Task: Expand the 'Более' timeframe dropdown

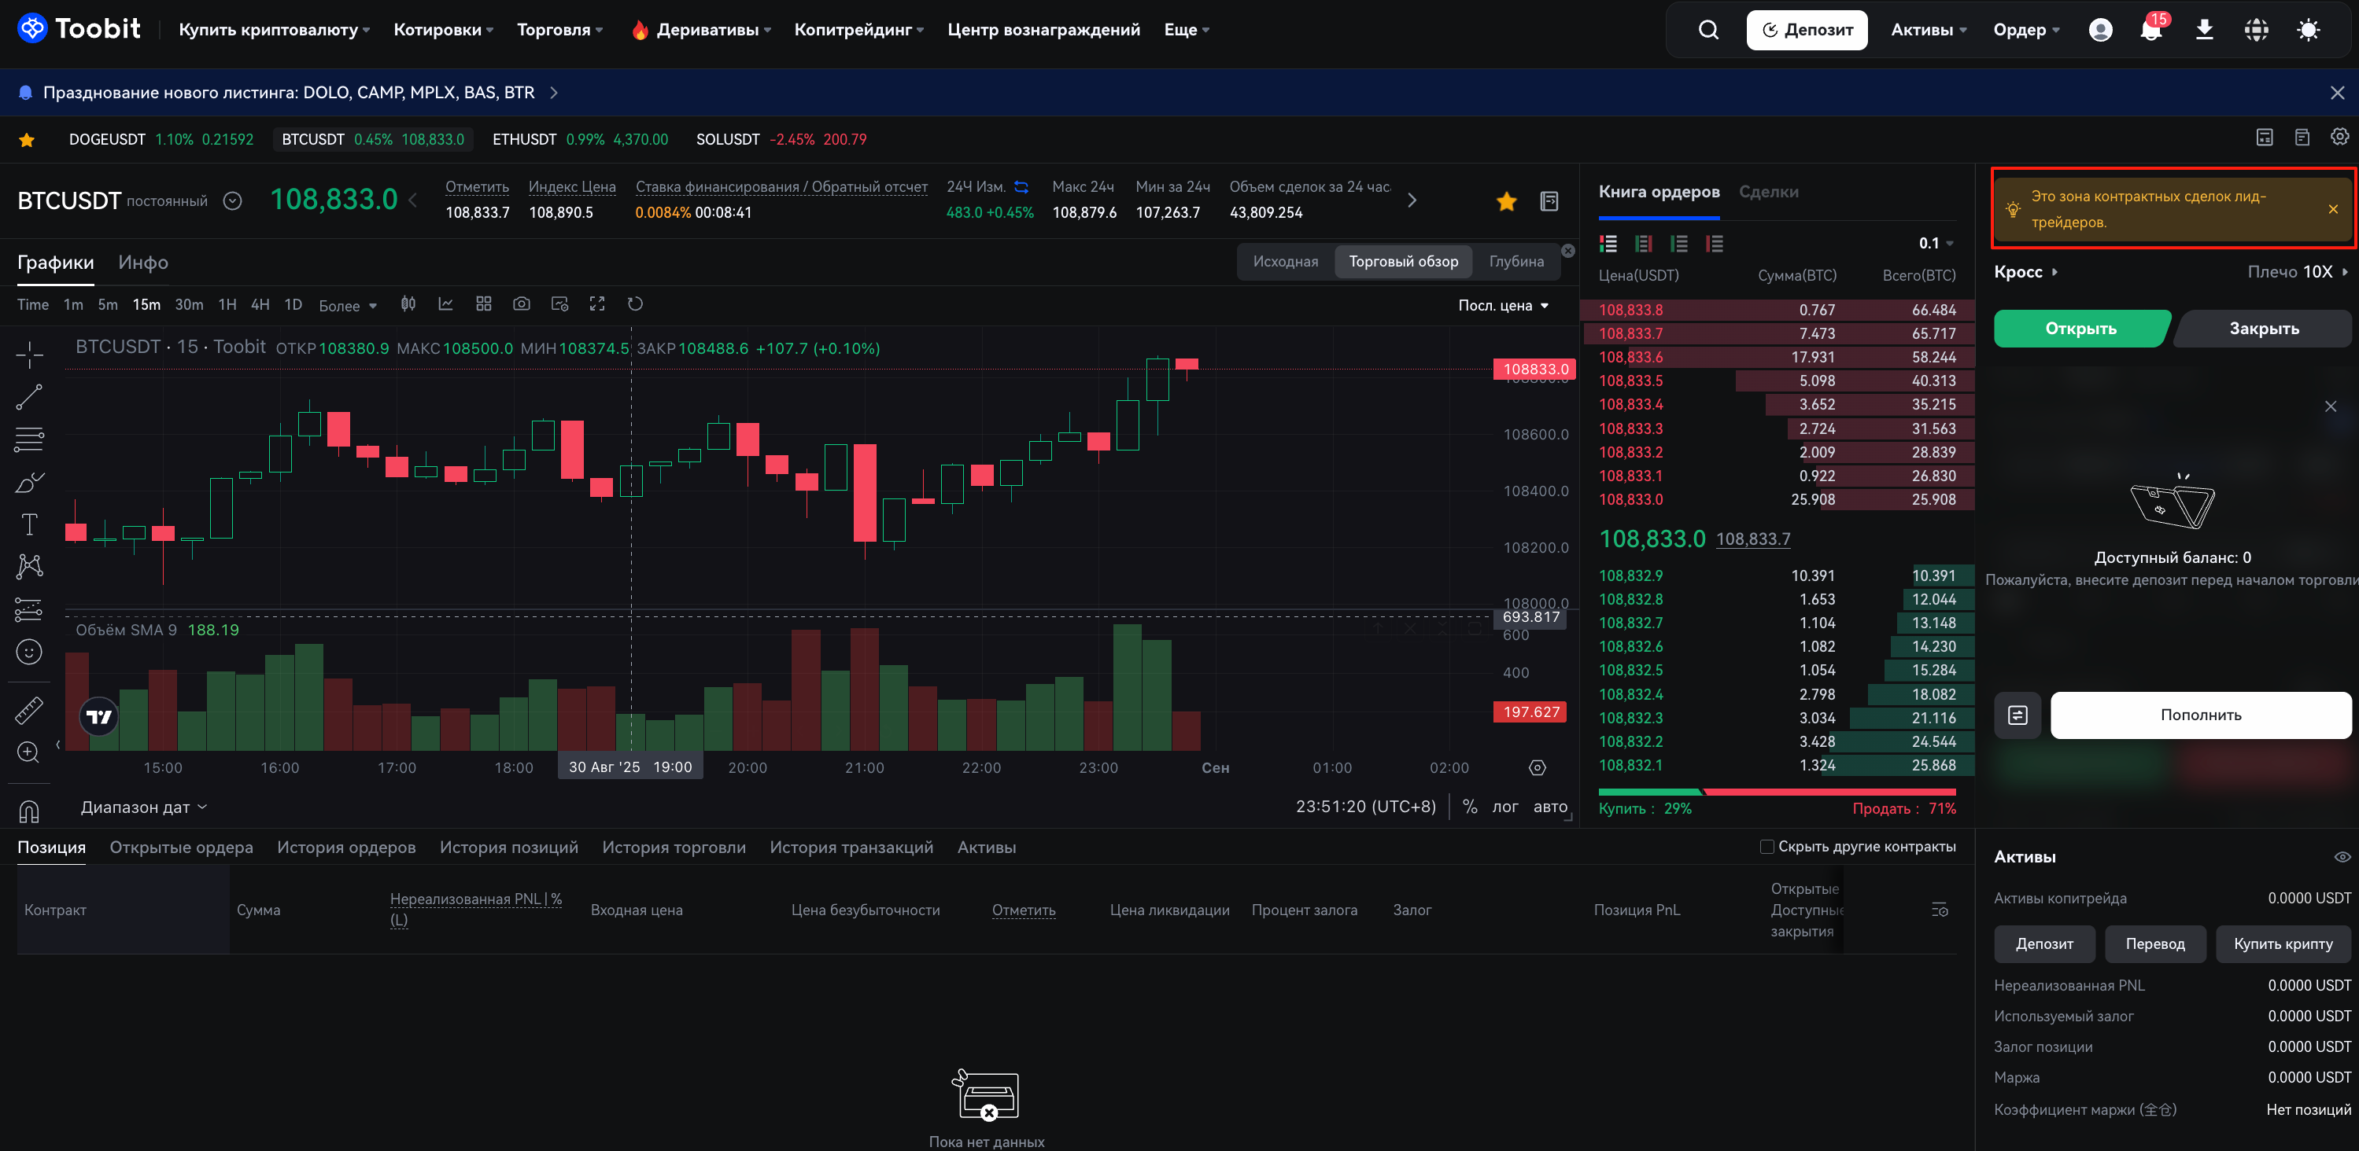Action: point(347,306)
